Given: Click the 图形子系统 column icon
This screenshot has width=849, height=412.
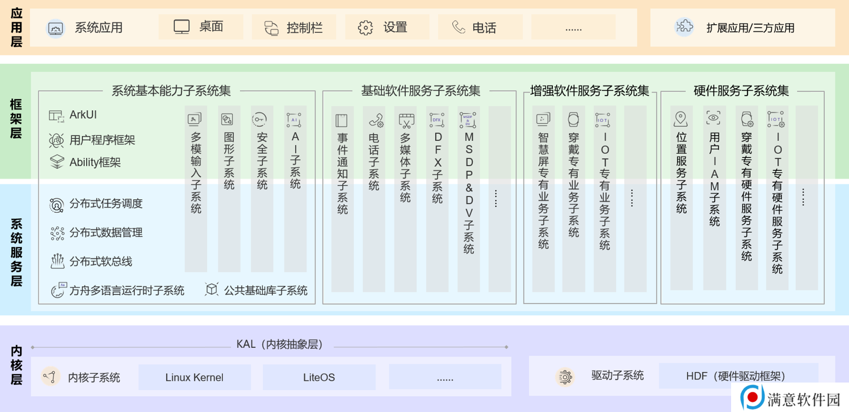Looking at the screenshot, I should 227,119.
